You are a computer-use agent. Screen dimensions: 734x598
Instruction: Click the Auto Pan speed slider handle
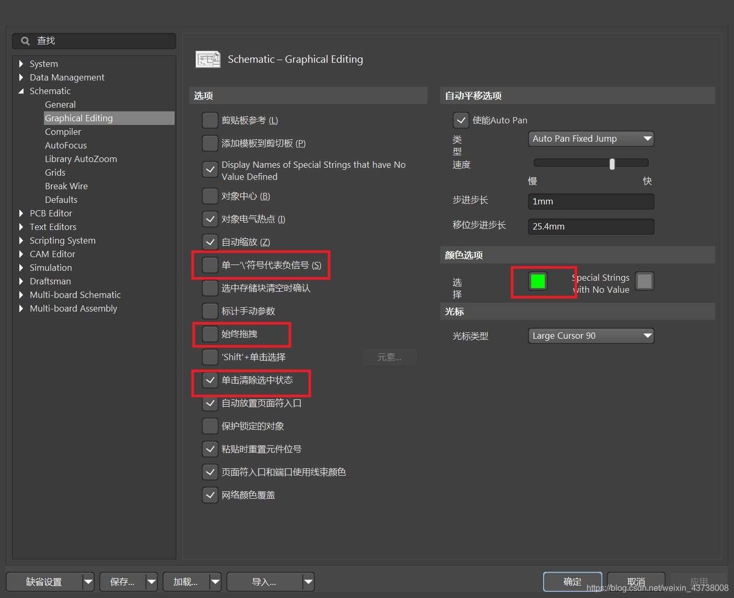pyautogui.click(x=612, y=164)
